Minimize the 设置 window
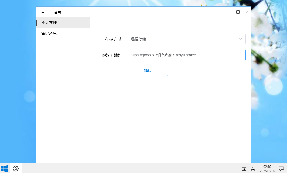 (229, 12)
